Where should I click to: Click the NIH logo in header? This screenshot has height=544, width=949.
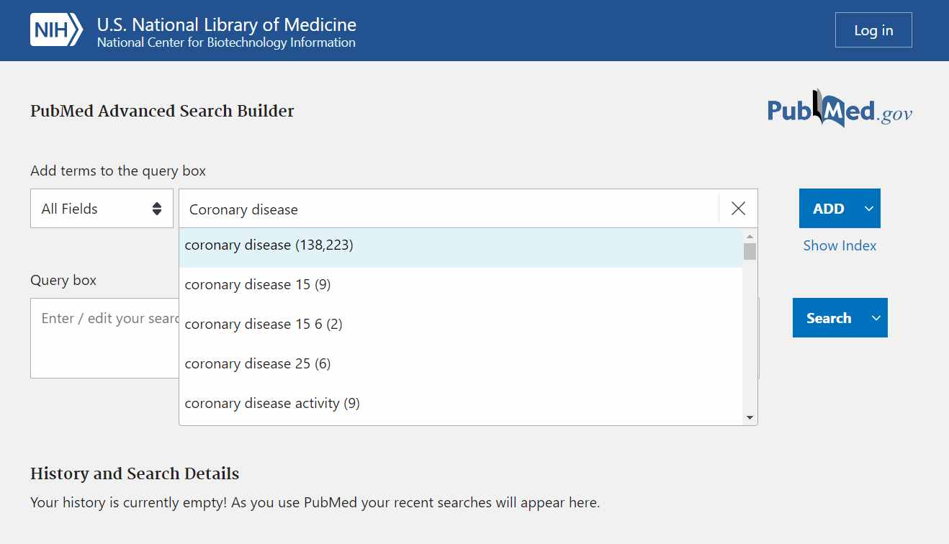coord(56,30)
